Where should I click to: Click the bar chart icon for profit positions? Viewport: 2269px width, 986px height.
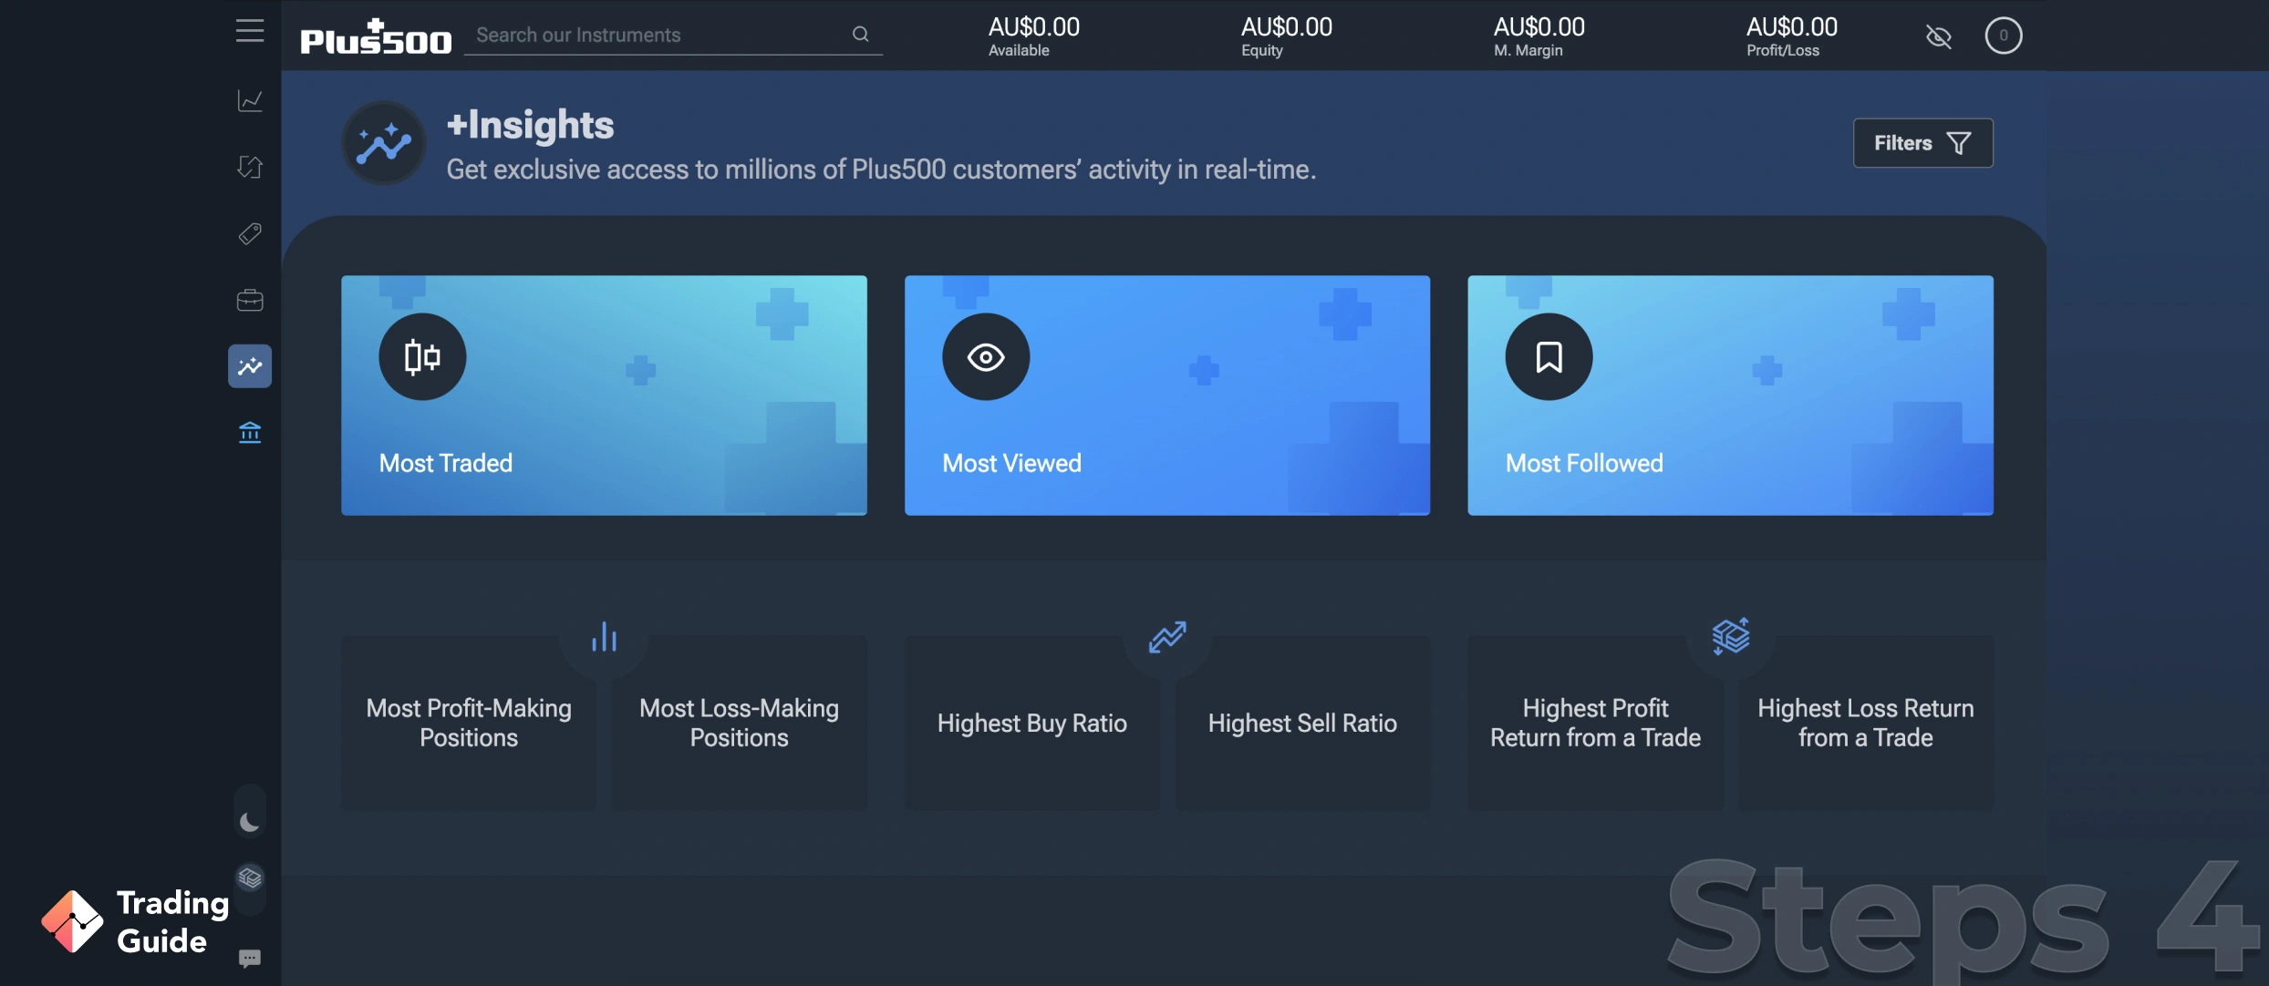pyautogui.click(x=604, y=636)
